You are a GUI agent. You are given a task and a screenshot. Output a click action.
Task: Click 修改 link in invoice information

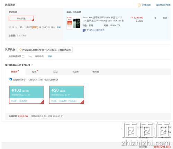50,56
